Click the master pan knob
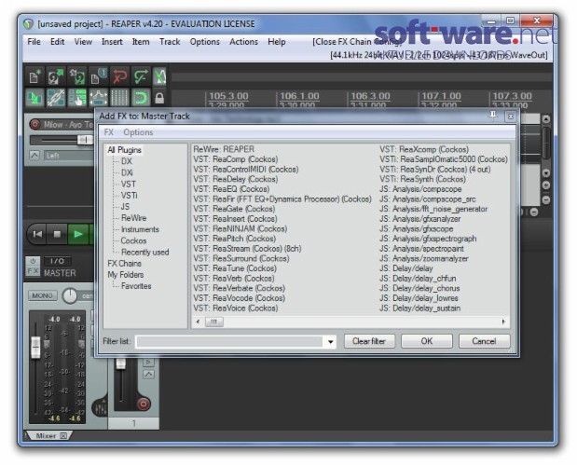This screenshot has height=466, width=577. (x=70, y=296)
